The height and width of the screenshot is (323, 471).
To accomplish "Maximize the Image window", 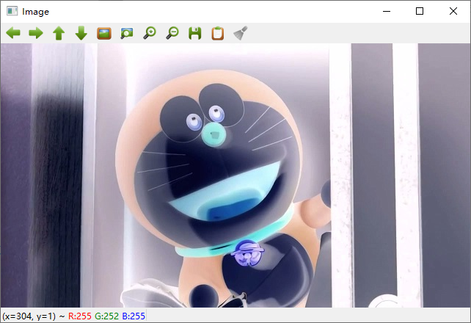I will click(x=420, y=12).
